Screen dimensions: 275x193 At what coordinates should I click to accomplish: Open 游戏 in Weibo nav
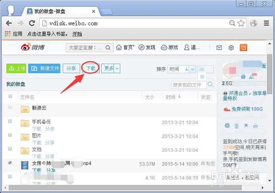pyautogui.click(x=169, y=47)
